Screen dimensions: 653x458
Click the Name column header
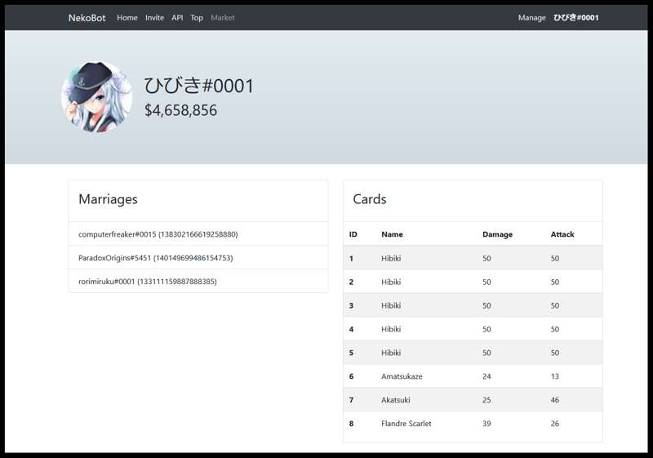point(392,234)
